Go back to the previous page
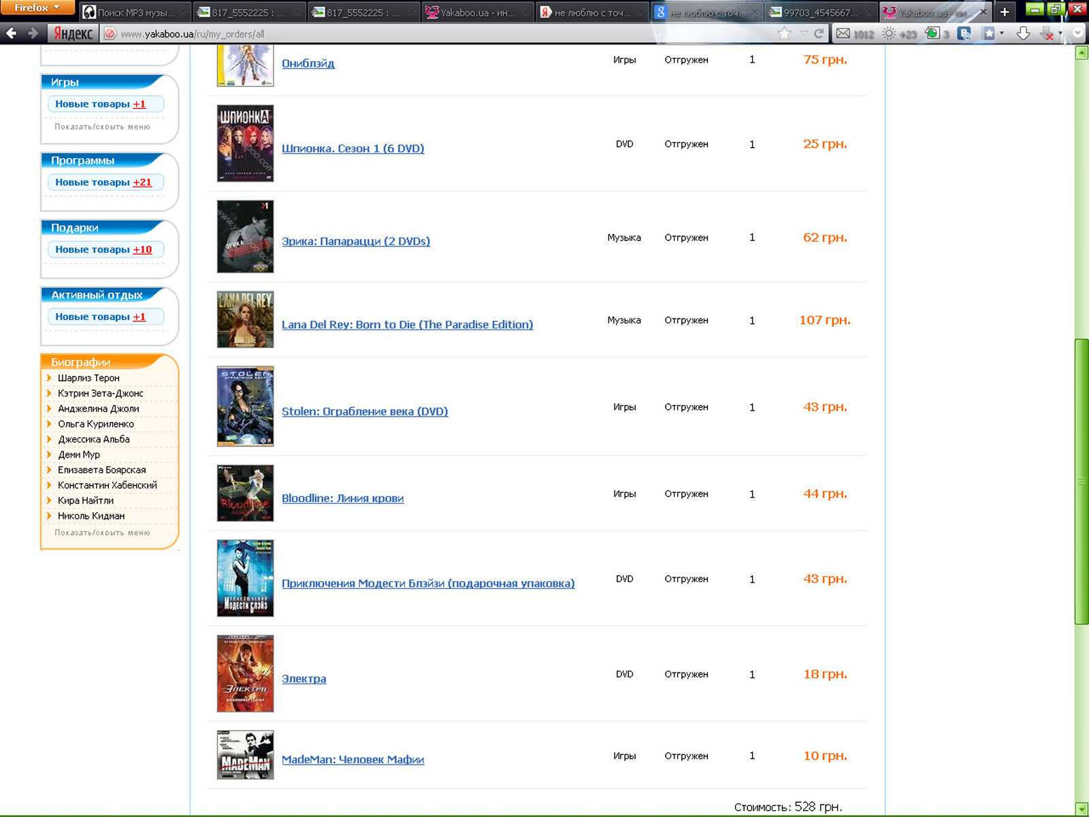1089x817 pixels. point(12,33)
